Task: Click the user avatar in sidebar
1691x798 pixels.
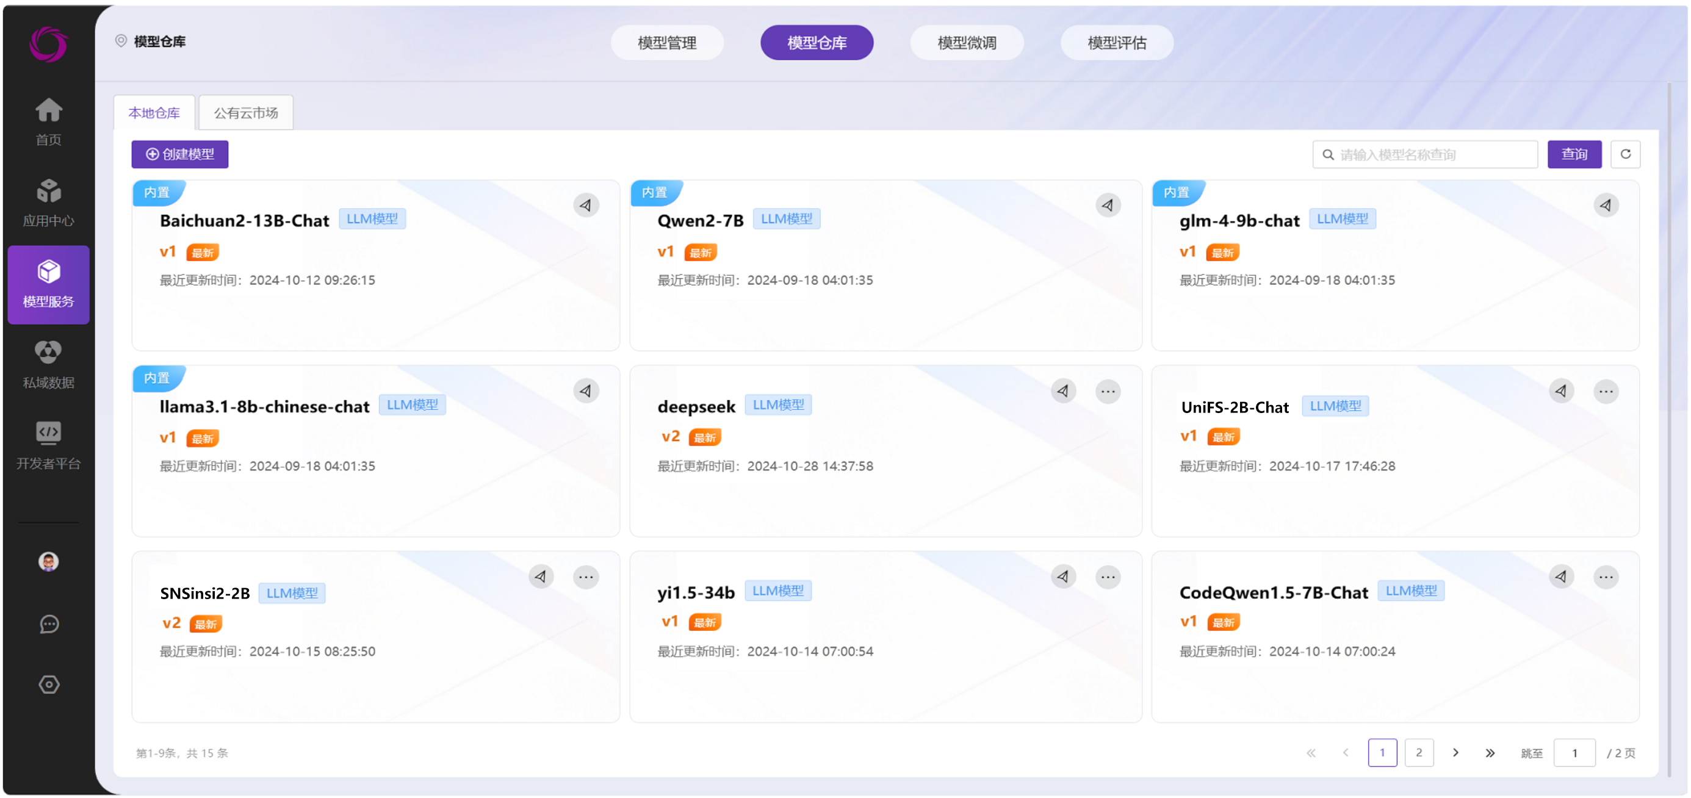Action: point(49,562)
